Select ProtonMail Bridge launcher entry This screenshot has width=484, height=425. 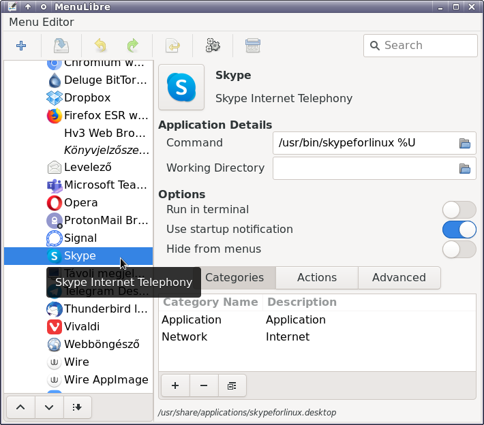[78, 220]
